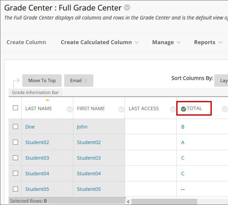Viewport: 228px width, 205px height.
Task: Click the A total grade for Student02
Action: pyautogui.click(x=183, y=142)
